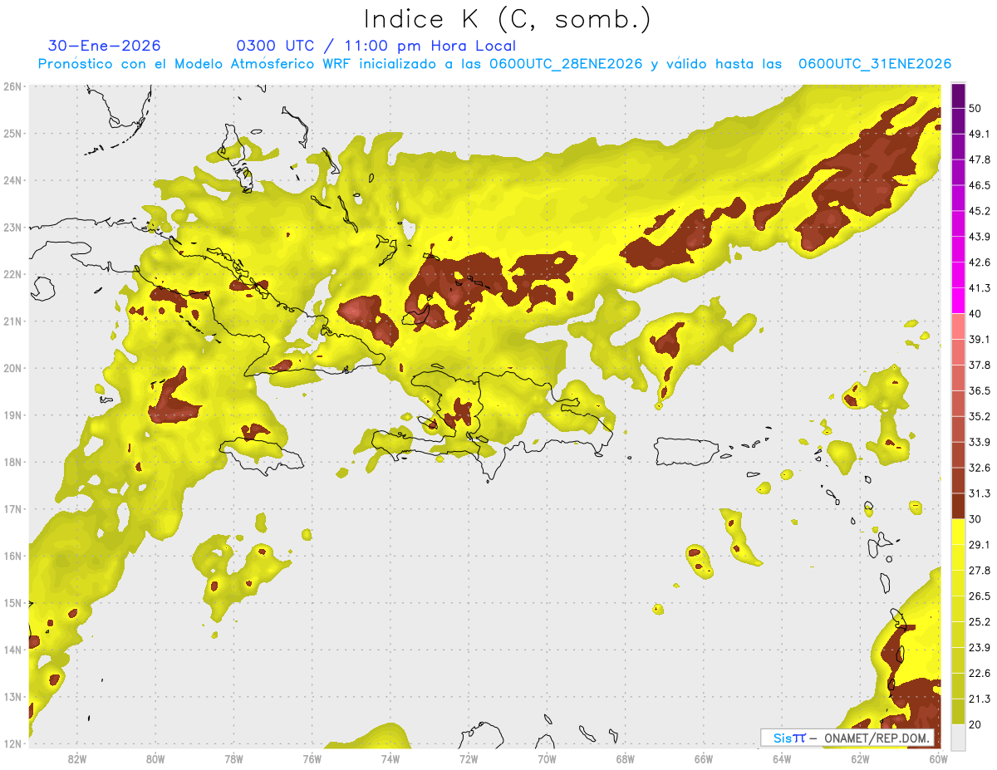Click colorbar value 25.2
Screen dimensions: 997x770
click(980, 622)
